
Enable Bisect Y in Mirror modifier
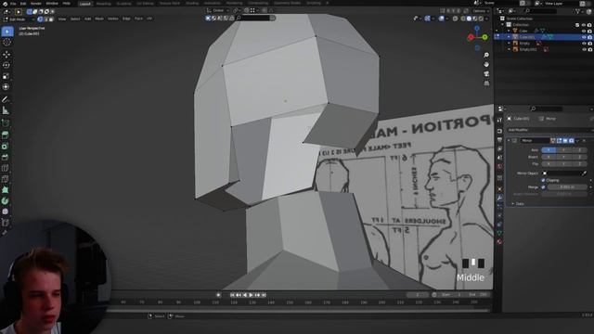pos(563,157)
